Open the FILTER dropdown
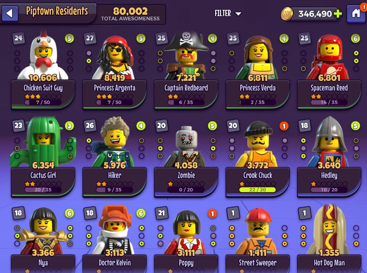367x273 pixels. click(x=228, y=13)
